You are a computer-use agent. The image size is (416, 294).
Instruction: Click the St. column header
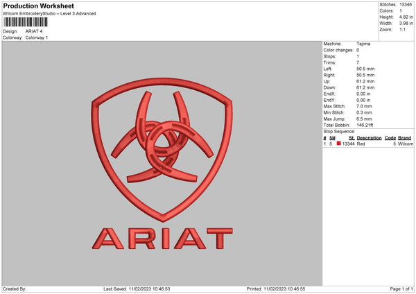coord(352,138)
